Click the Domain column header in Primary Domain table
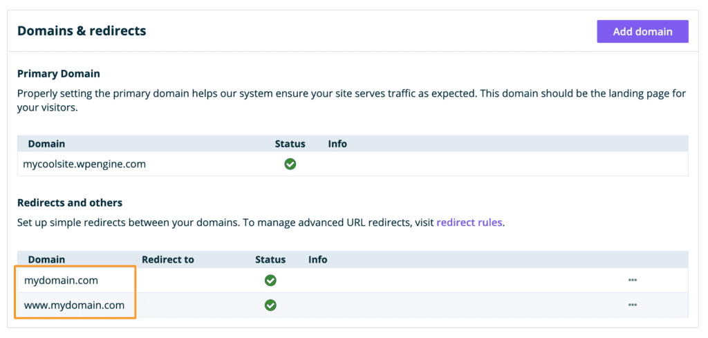 [46, 144]
